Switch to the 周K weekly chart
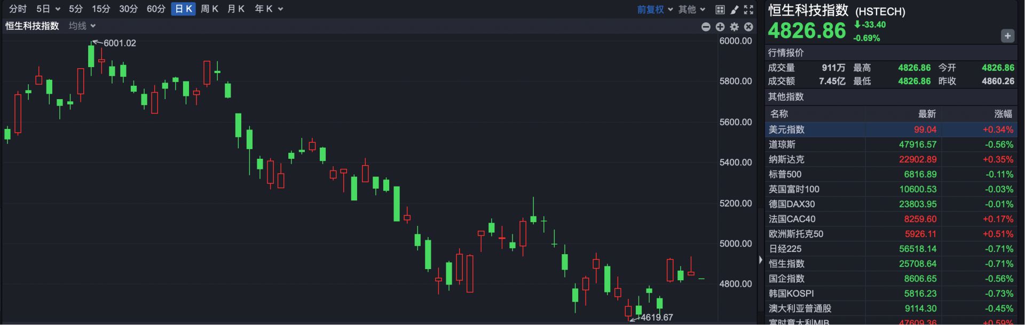Viewport: 1025px width, 325px height. point(209,9)
